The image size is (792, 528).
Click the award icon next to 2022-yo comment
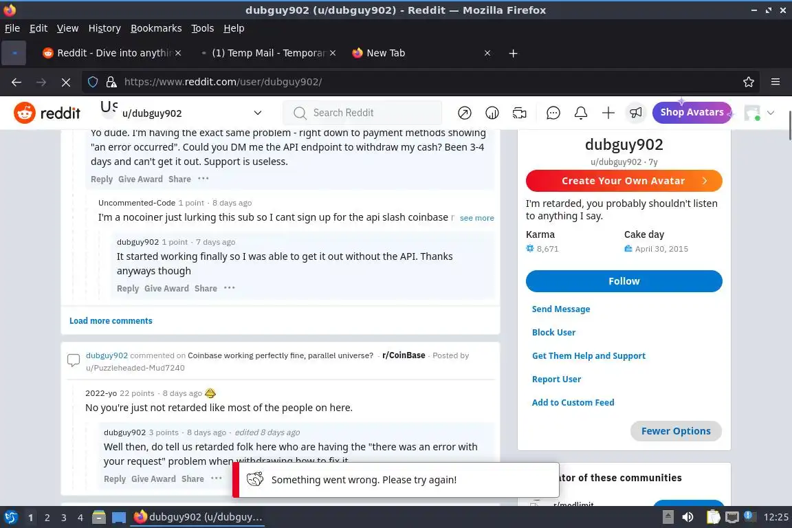pyautogui.click(x=210, y=393)
